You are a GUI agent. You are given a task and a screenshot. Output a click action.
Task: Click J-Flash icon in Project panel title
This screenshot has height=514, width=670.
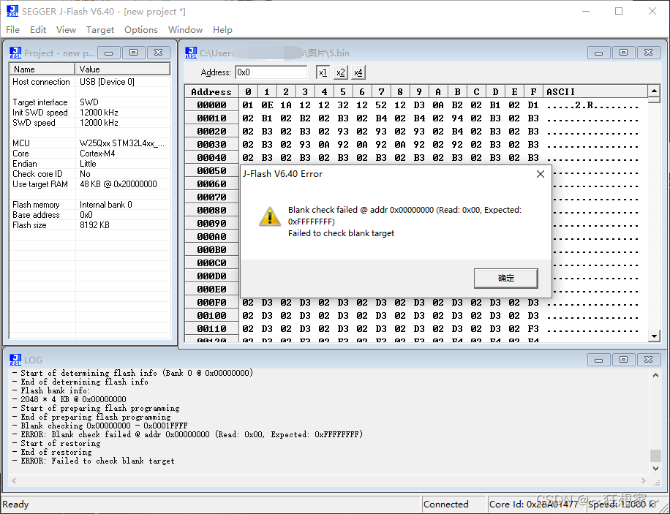pos(15,53)
